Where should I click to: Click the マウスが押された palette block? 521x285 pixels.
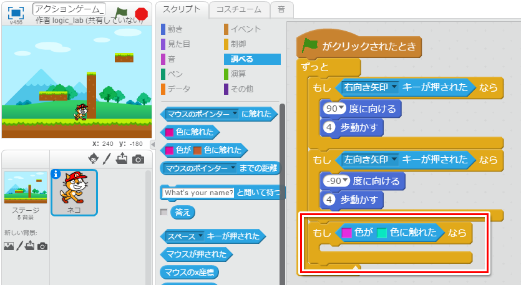pyautogui.click(x=197, y=254)
